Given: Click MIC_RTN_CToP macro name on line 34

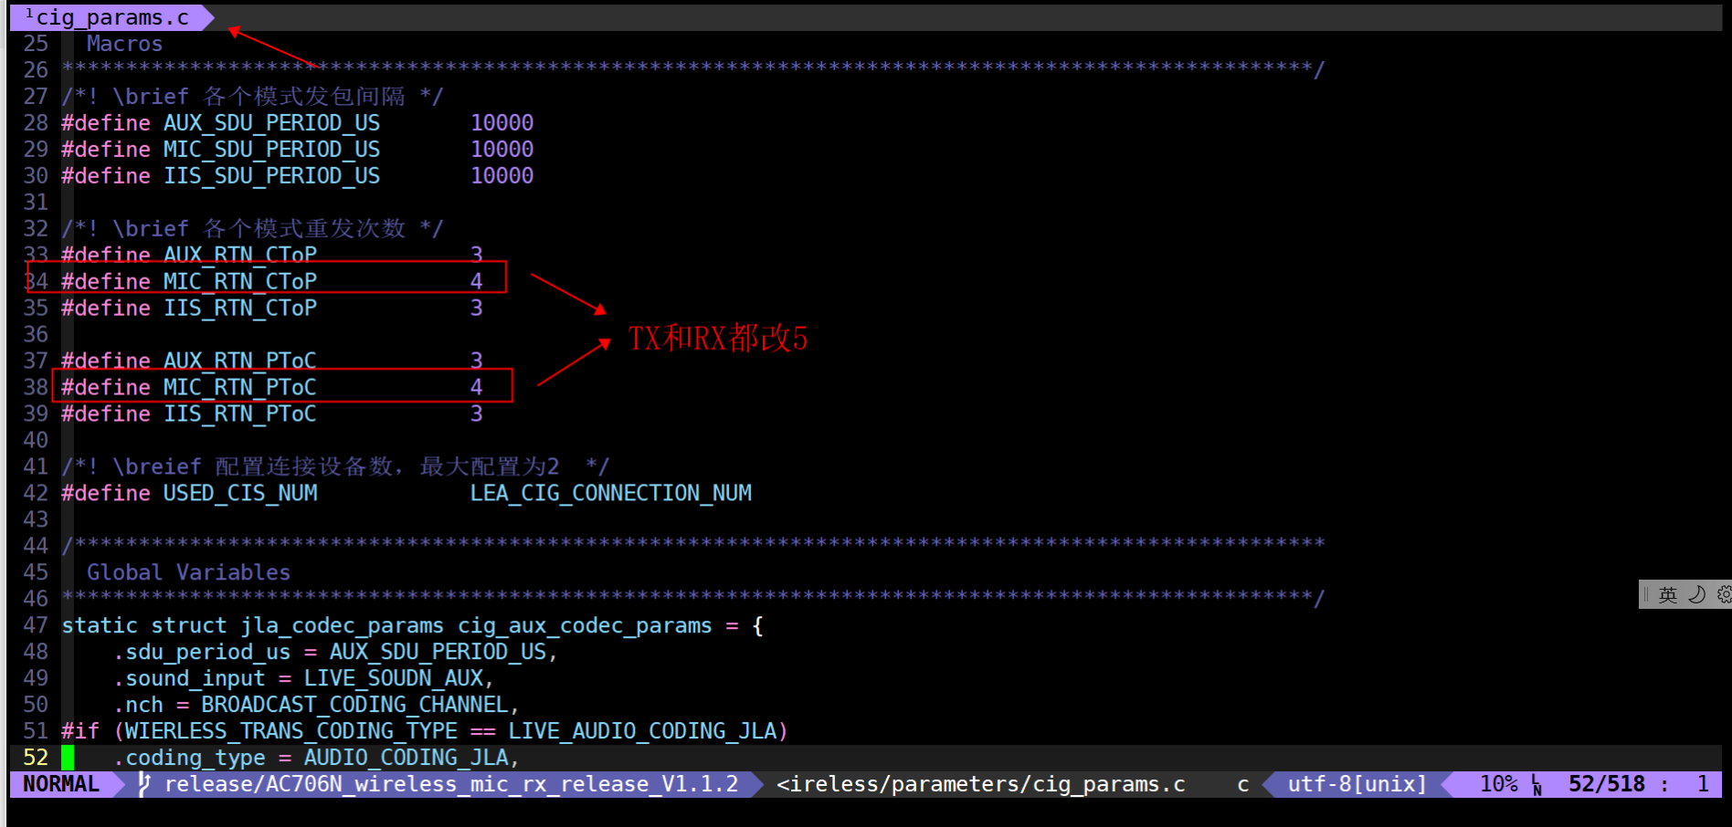Looking at the screenshot, I should click(240, 281).
